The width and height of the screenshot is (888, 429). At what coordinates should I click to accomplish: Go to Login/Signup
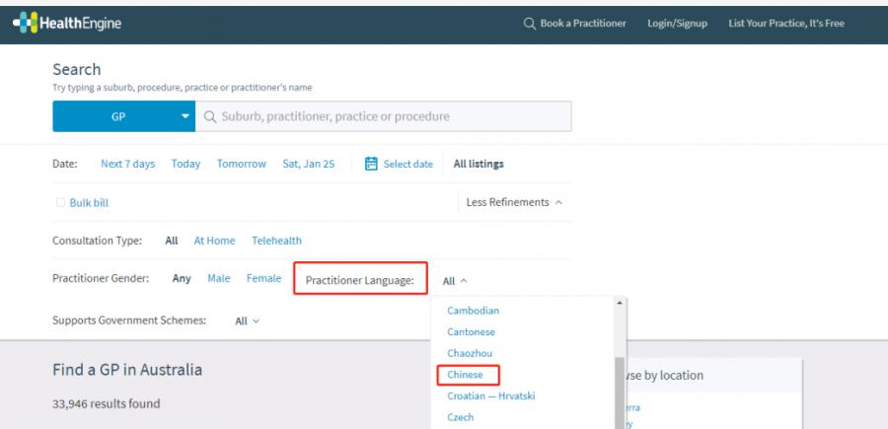coord(677,24)
